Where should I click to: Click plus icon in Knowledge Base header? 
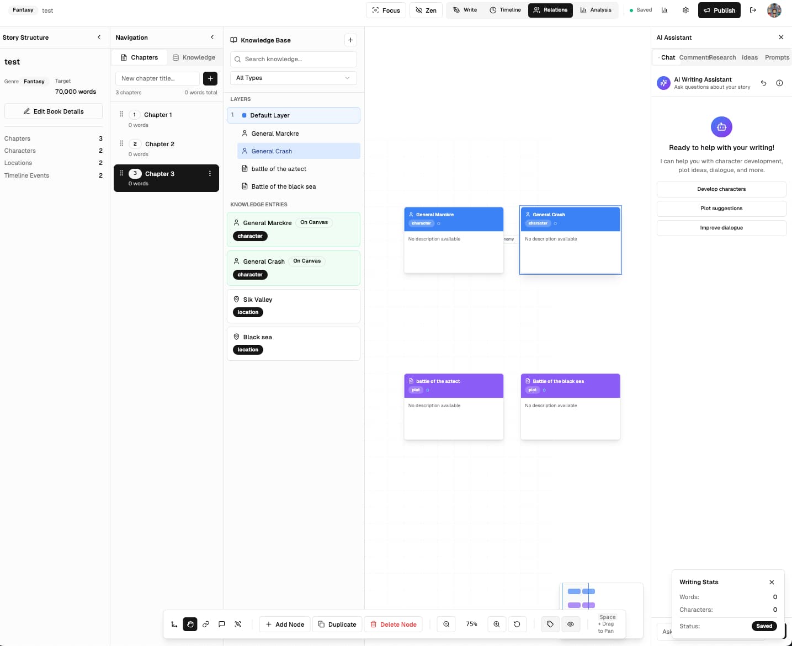point(350,40)
